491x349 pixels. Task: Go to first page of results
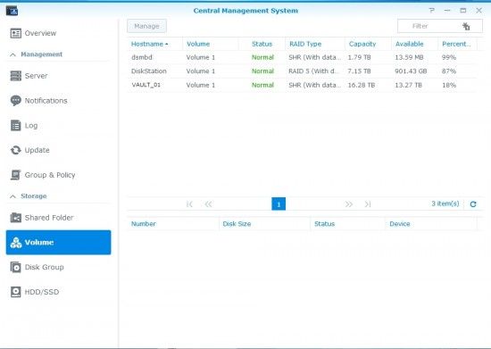(189, 204)
